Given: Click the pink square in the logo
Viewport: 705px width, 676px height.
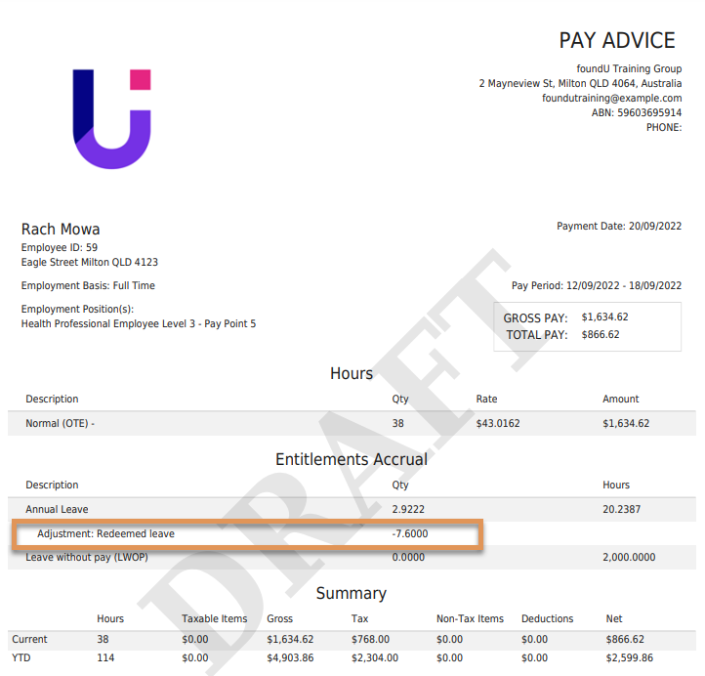Looking at the screenshot, I should (140, 80).
